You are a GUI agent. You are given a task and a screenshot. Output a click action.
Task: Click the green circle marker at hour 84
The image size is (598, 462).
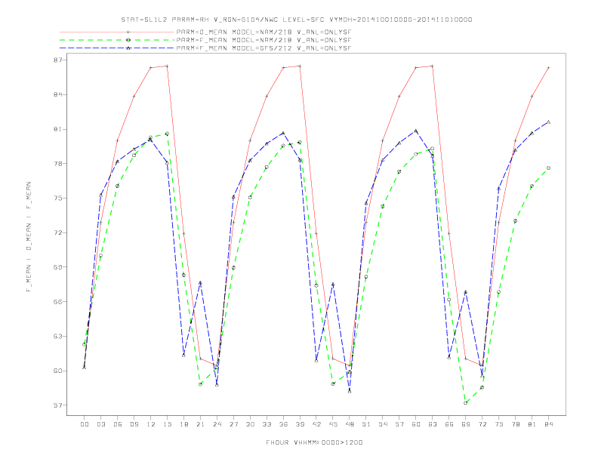[548, 168]
